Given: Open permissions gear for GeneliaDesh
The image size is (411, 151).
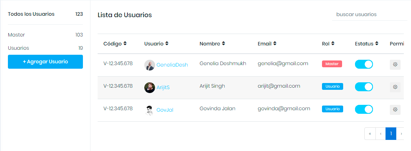Looking at the screenshot, I should point(395,64).
